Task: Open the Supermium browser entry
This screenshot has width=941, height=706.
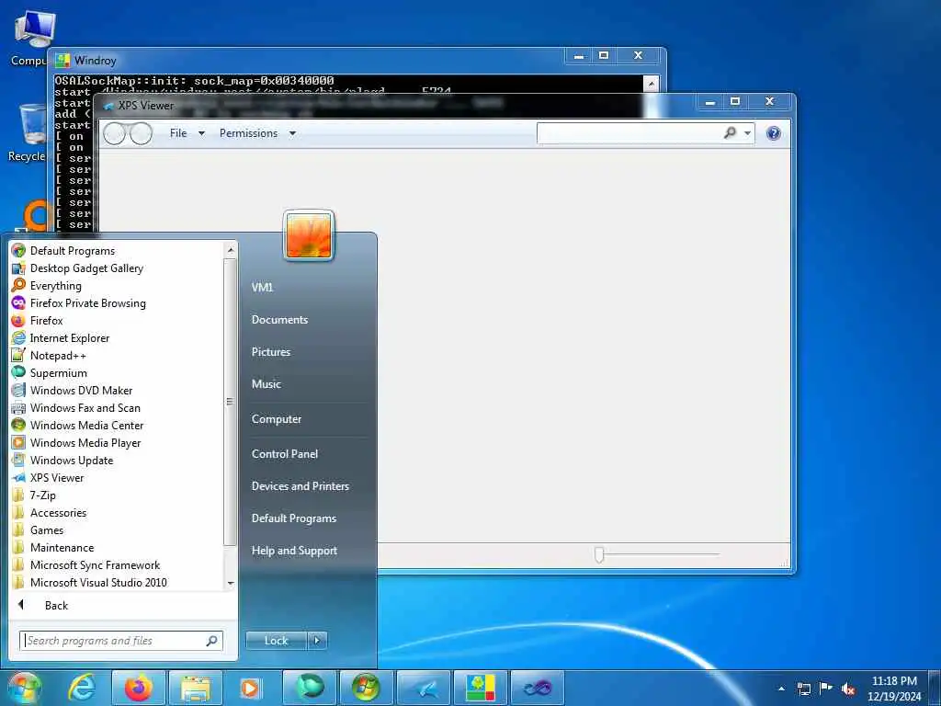Action: (50, 373)
